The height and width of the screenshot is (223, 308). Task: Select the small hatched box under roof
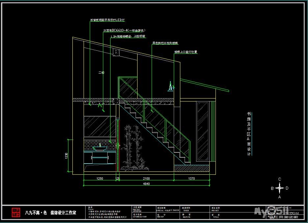coord(116,52)
